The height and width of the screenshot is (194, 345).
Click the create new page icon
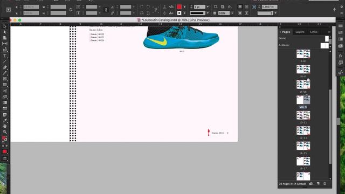point(318,183)
